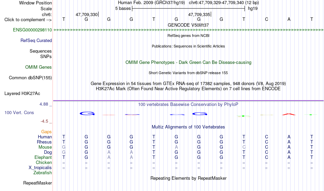Select the OMIM Genes track label
Image resolution: width=324 pixels, height=191 pixels.
click(38, 67)
